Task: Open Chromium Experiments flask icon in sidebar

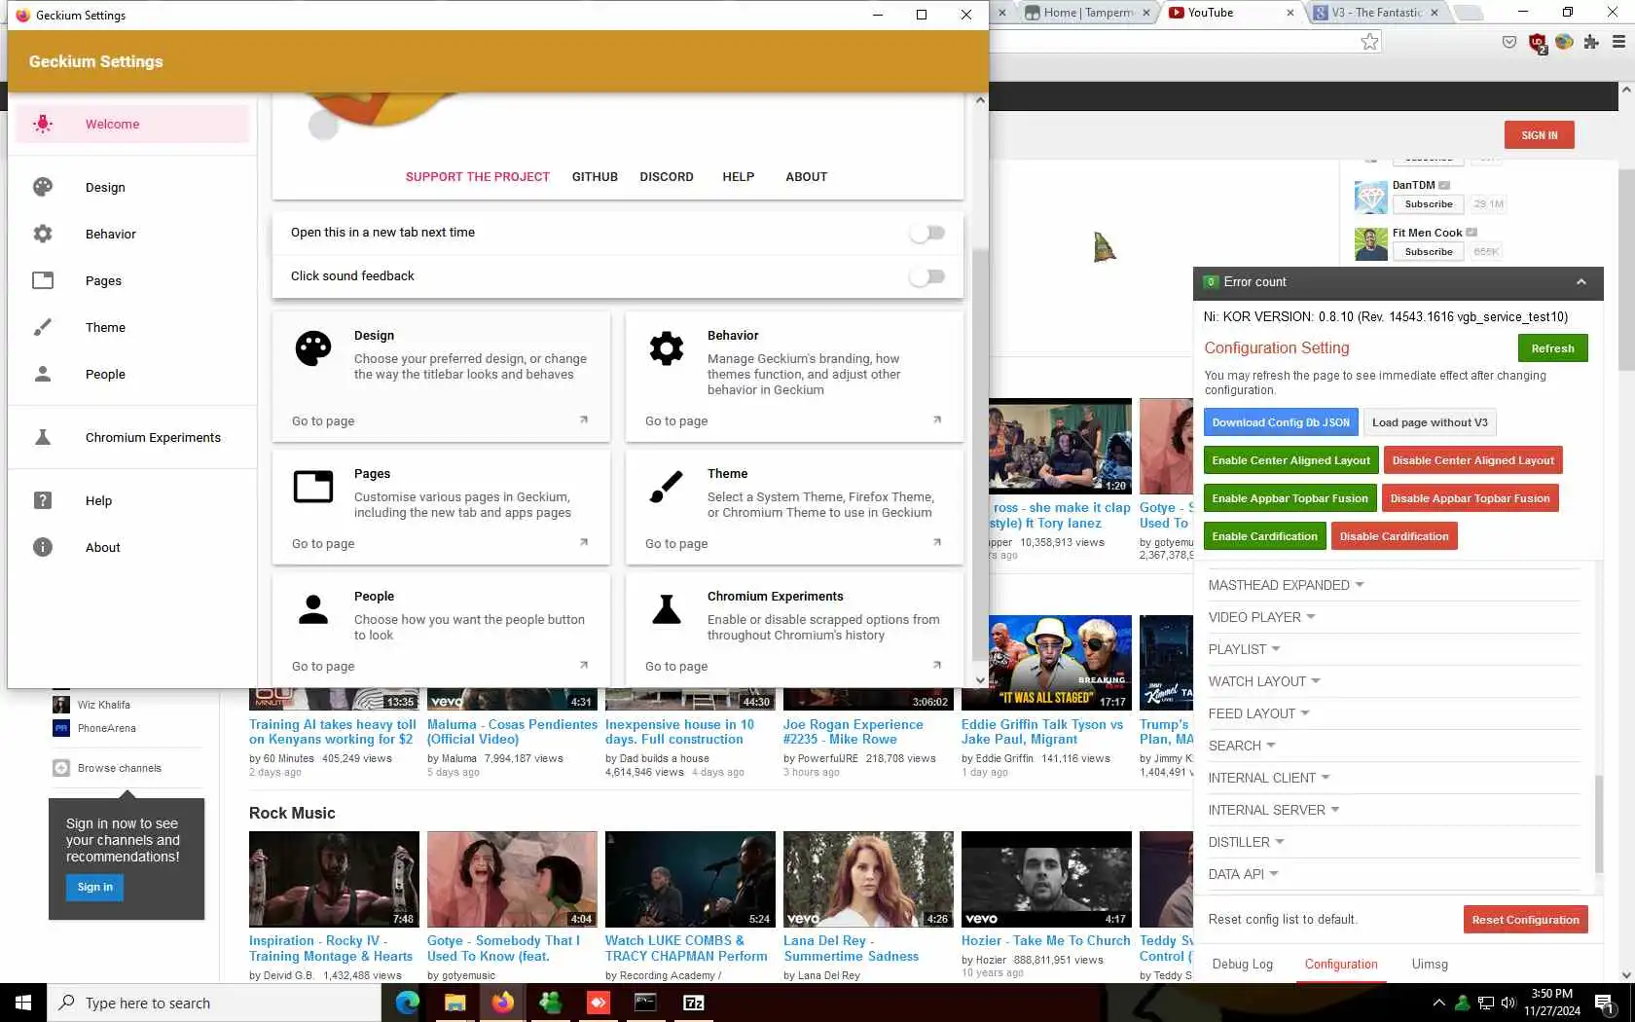Action: (x=43, y=437)
